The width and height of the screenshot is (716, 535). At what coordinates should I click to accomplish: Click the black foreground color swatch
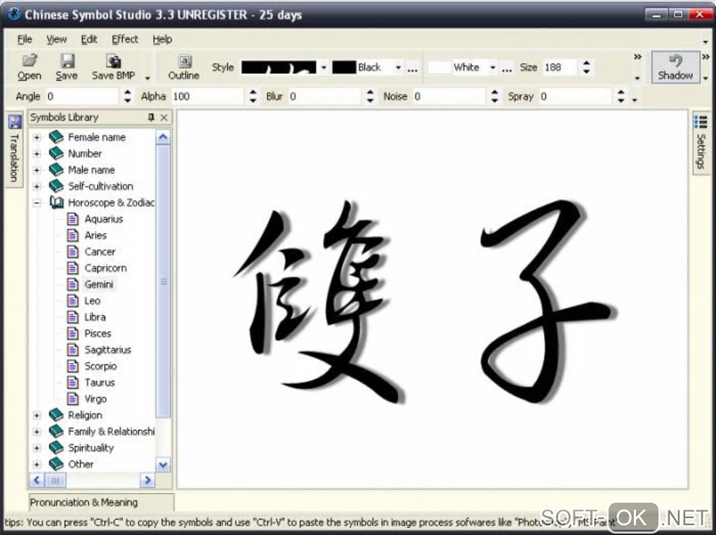344,67
